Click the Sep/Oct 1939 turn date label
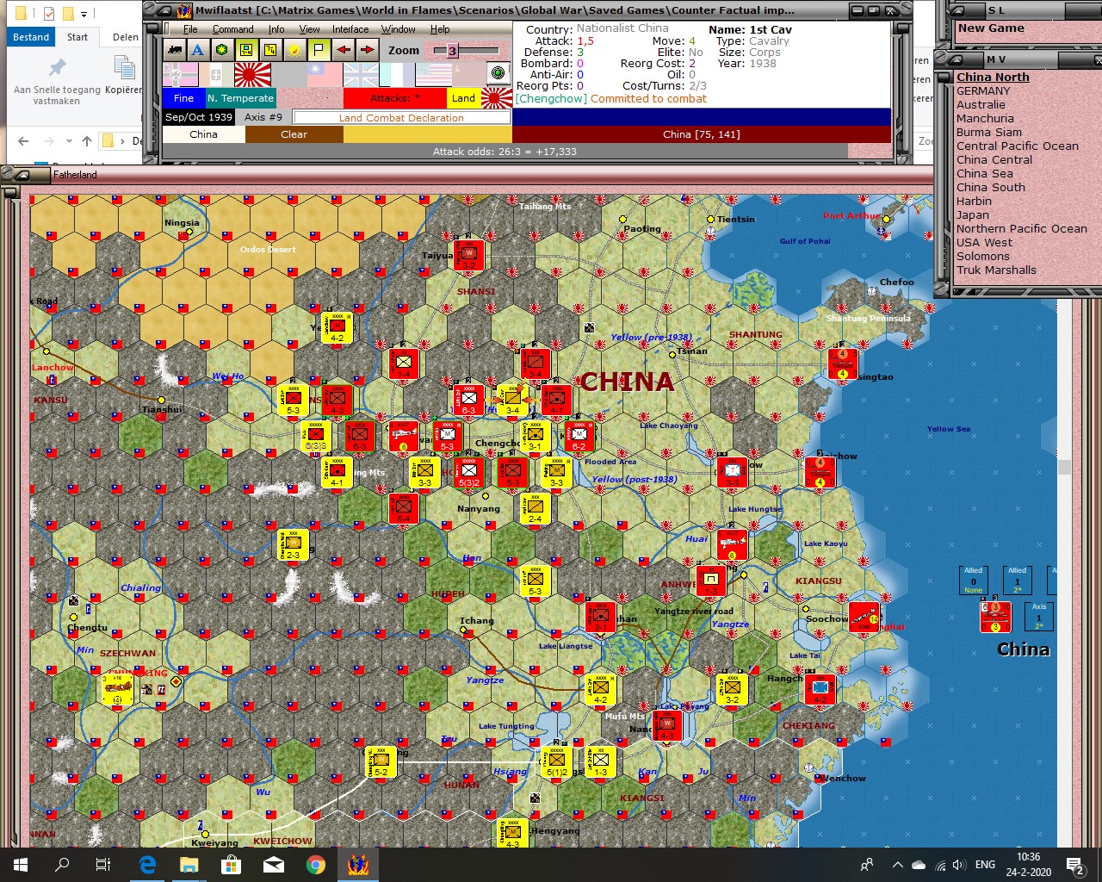The width and height of the screenshot is (1102, 882). pyautogui.click(x=199, y=117)
